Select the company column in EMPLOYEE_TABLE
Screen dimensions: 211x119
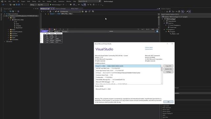18,26
